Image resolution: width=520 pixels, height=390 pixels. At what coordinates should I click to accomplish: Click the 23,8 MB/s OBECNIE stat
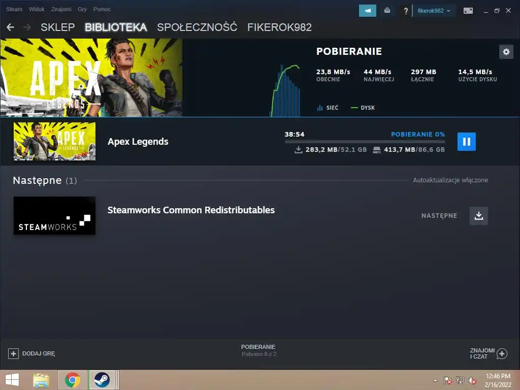tap(333, 75)
